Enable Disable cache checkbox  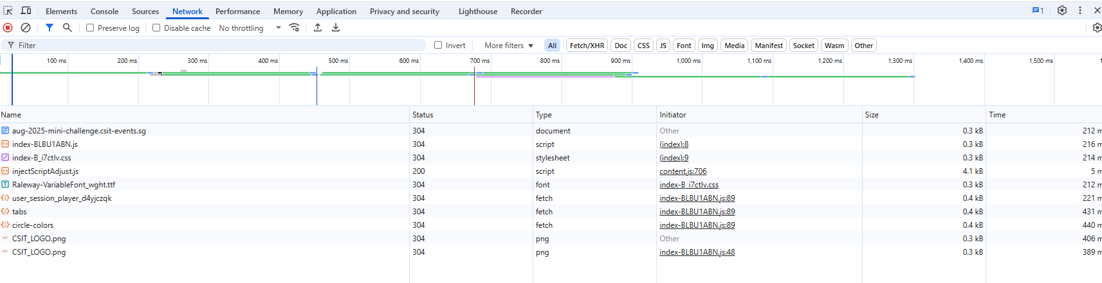156,28
